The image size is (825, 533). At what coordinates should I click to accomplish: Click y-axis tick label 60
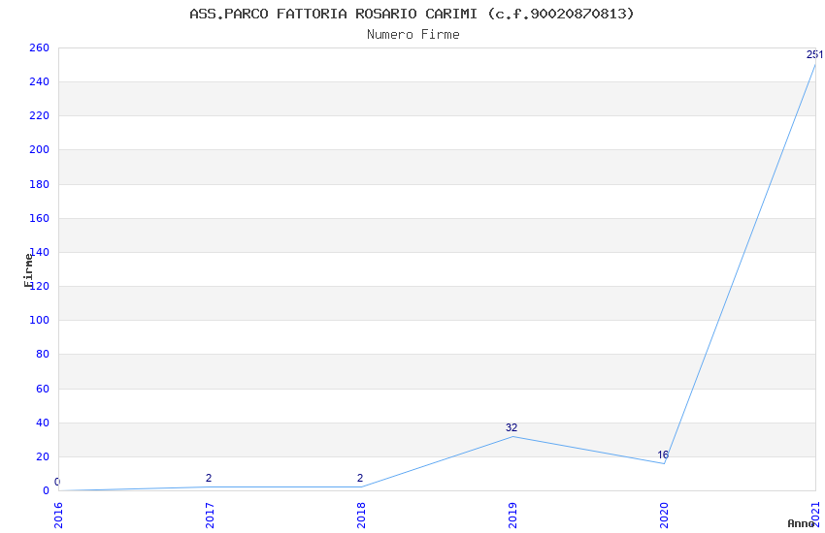43,390
